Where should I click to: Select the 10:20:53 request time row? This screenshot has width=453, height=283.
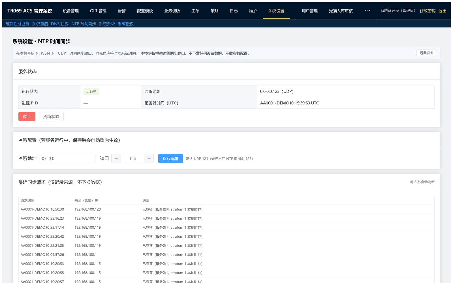pyautogui.click(x=226, y=264)
